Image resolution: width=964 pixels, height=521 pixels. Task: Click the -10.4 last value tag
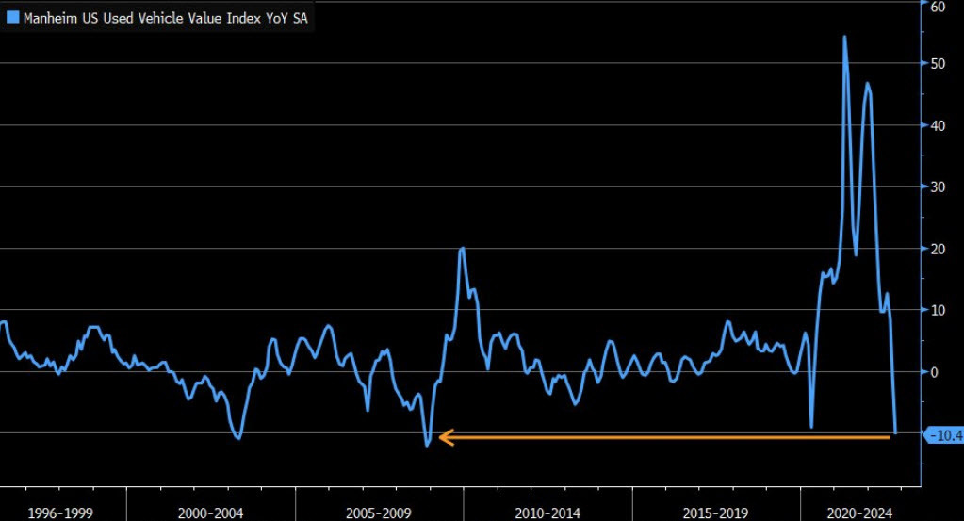[x=944, y=435]
